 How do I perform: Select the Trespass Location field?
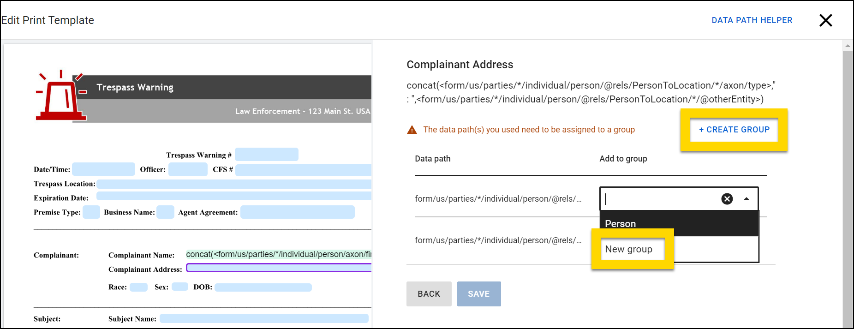234,184
